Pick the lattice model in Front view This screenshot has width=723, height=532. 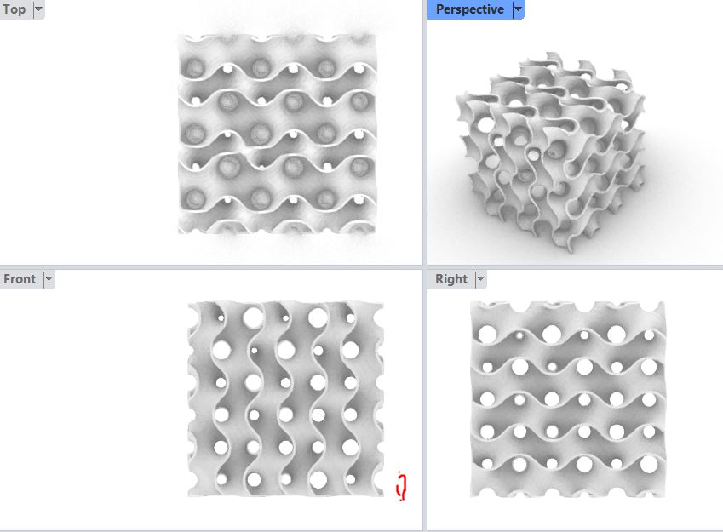(286, 398)
